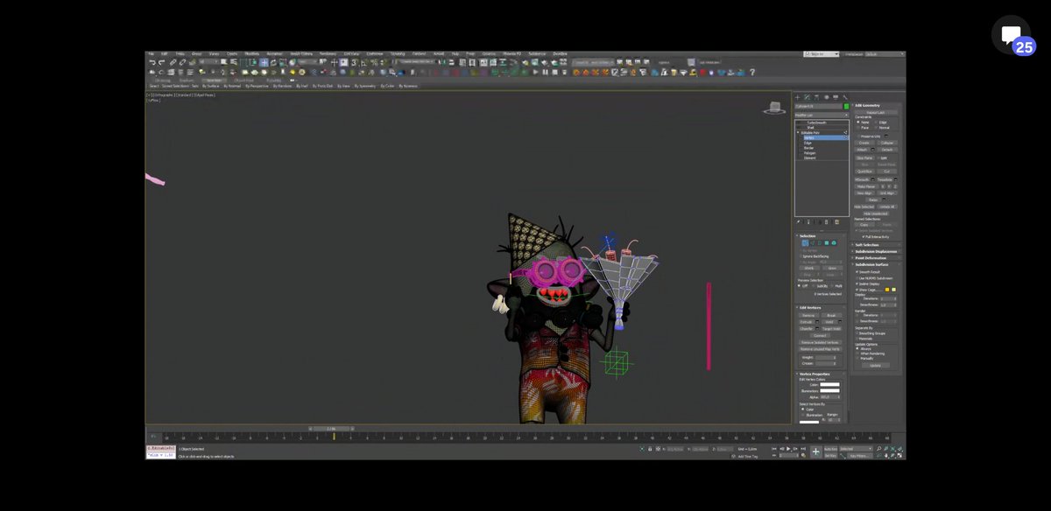Open the Hierarchy tab in the command panel
1051x511 pixels.
816,97
